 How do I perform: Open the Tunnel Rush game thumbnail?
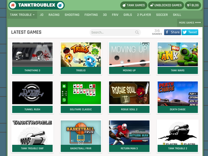(x=32, y=93)
